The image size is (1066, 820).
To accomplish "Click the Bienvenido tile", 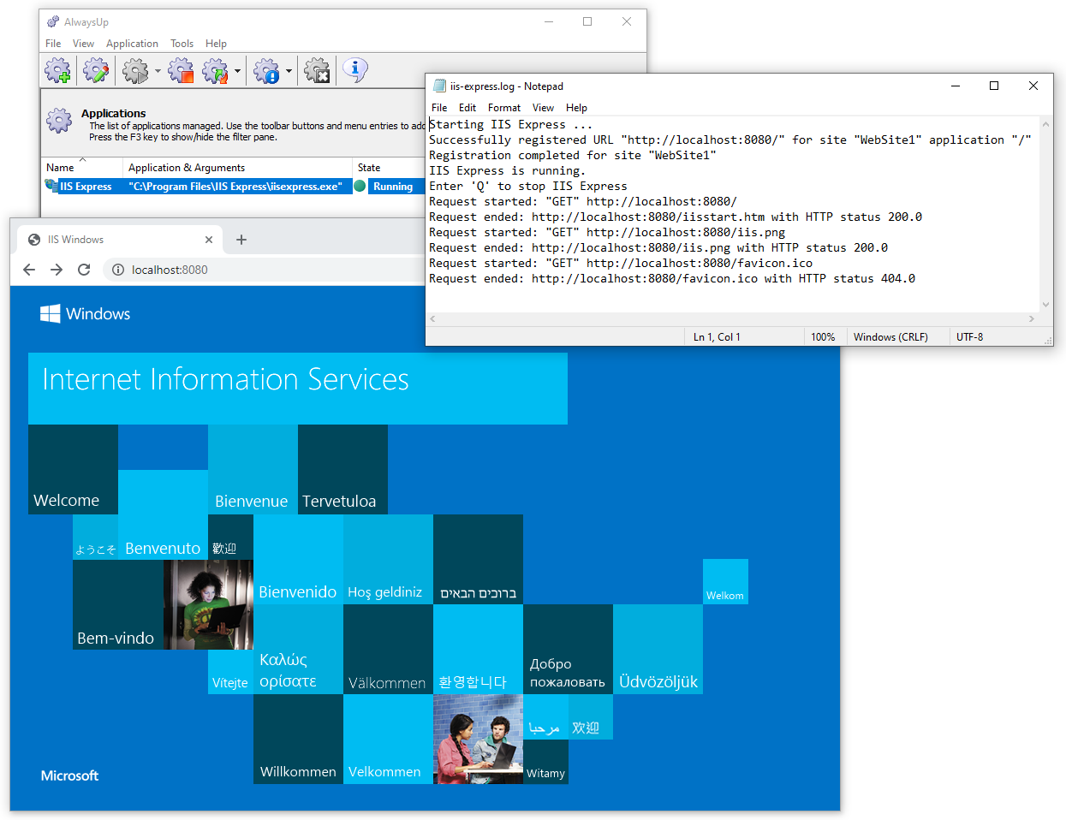I will pyautogui.click(x=298, y=559).
